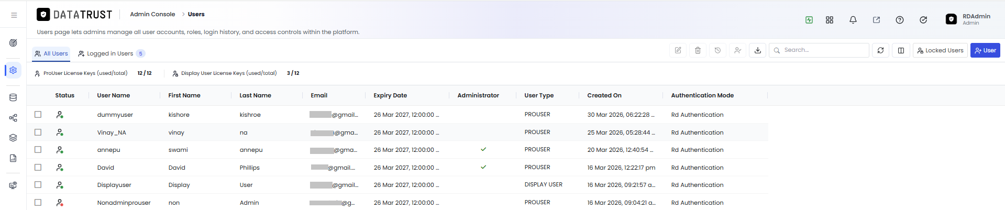Click the username 'dummyuser'
This screenshot has height=210, width=1005.
115,115
